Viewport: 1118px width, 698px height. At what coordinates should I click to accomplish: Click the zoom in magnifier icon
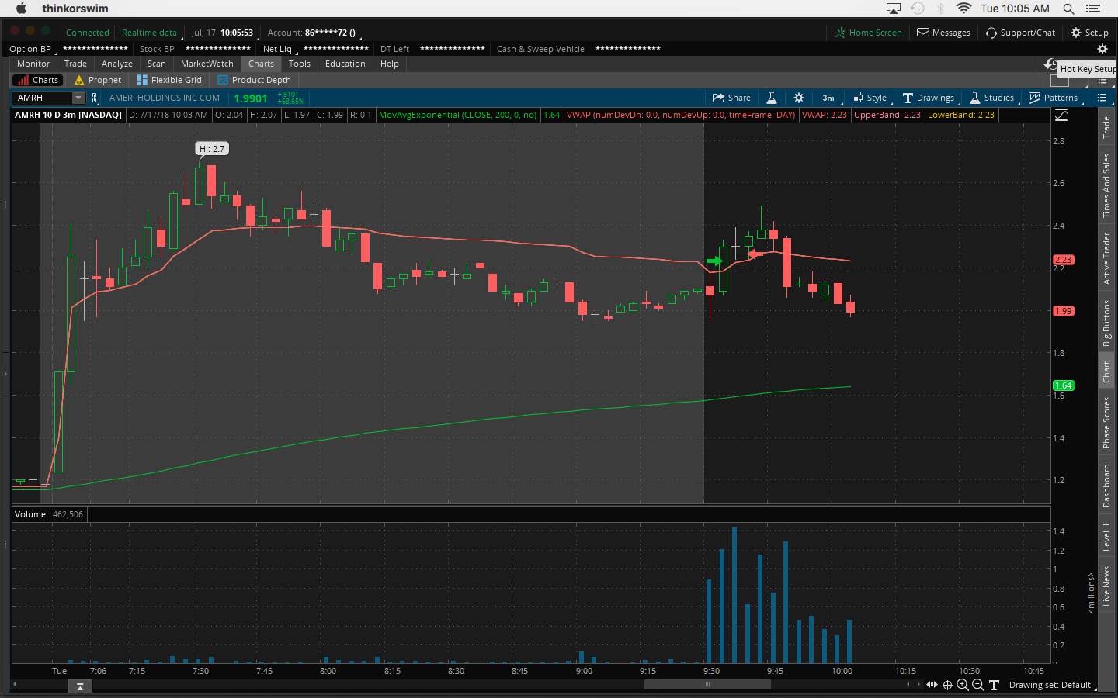pyautogui.click(x=963, y=685)
